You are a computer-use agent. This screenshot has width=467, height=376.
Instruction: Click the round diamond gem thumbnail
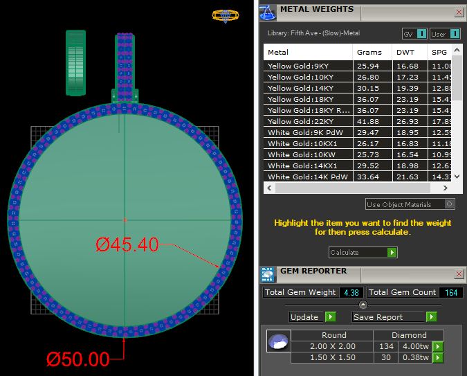[278, 342]
